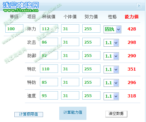Click the 性格 column header
The width and height of the screenshot is (146, 122).
pos(112,17)
